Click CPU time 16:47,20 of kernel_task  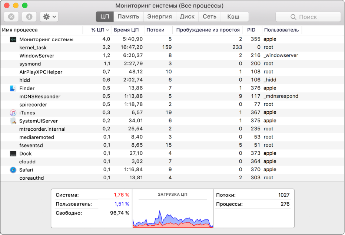[x=132, y=48]
